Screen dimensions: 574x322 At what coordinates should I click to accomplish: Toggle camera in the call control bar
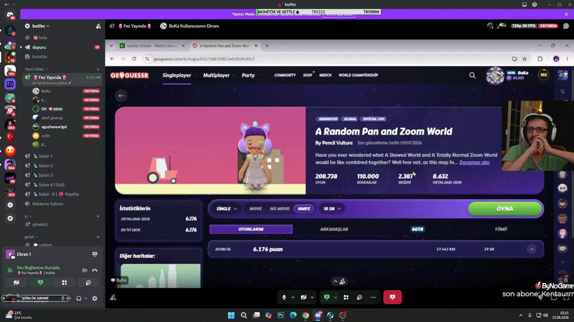tap(304, 297)
